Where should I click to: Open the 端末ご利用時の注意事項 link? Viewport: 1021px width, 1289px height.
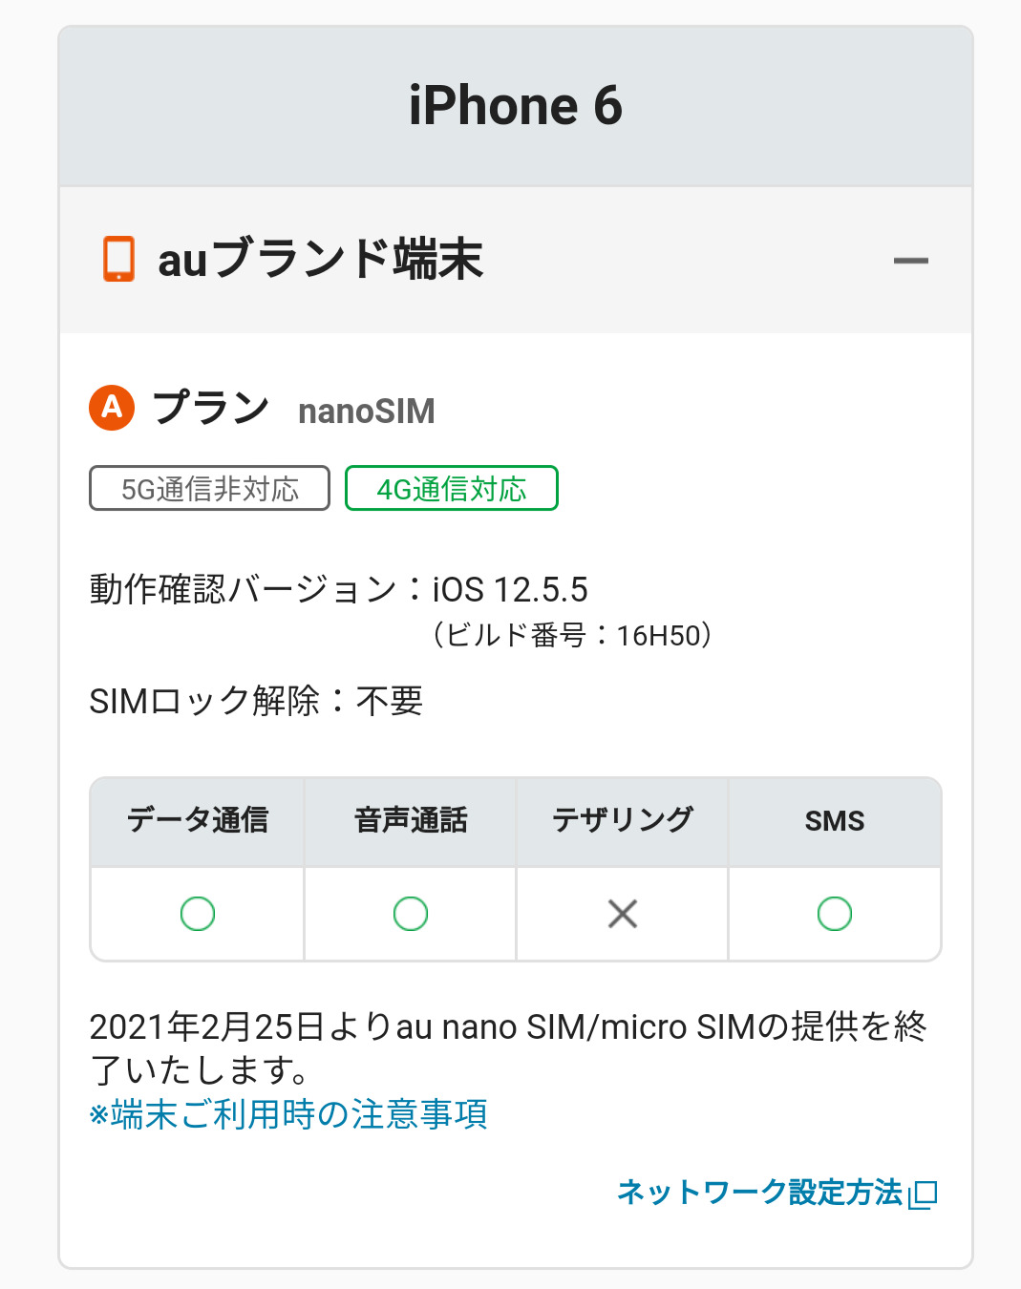tap(288, 1114)
